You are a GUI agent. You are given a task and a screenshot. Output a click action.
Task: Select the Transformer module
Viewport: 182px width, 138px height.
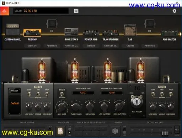(x=111, y=33)
